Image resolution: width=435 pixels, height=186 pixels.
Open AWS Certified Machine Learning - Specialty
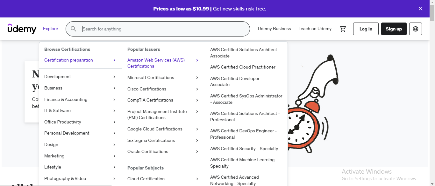244,163
